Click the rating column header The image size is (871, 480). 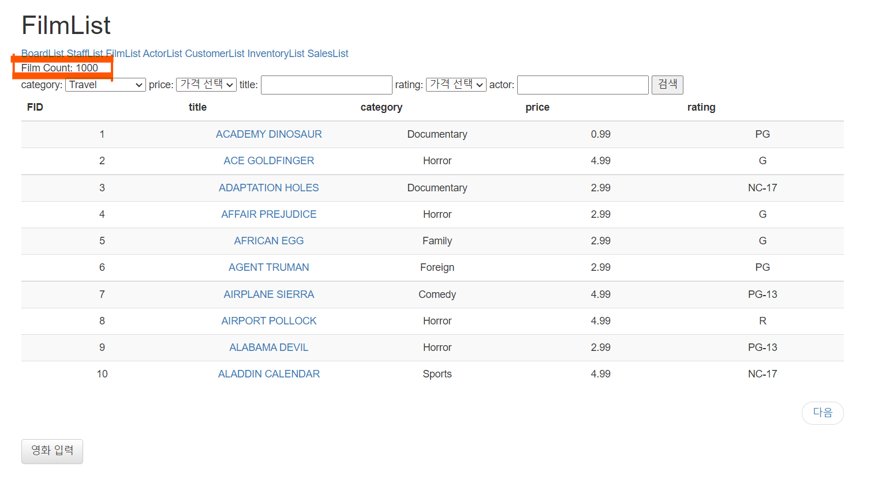pos(701,107)
